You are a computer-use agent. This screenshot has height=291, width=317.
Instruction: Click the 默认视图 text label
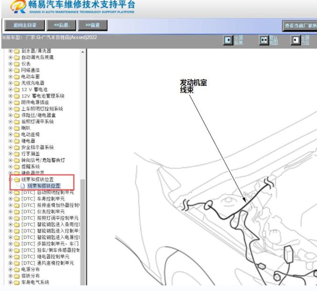tap(273, 40)
